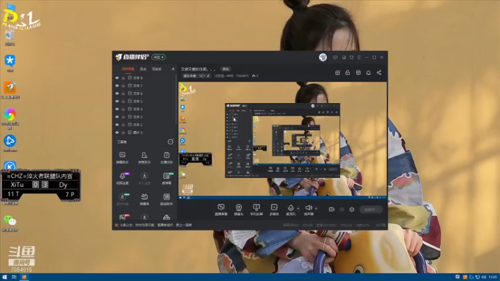Viewport: 500px width, 281px height.
Task: Open the room manager assistant tool
Action: (x=144, y=158)
